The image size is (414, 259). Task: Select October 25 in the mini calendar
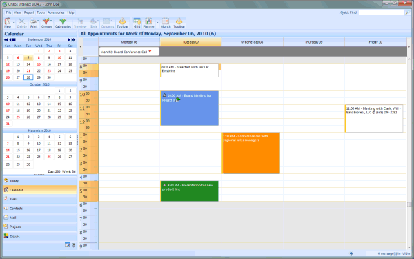click(x=18, y=117)
